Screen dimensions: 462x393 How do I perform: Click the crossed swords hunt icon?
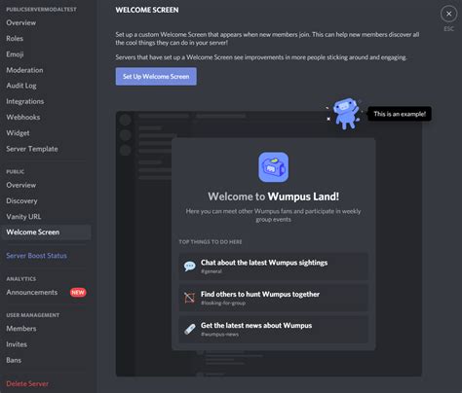coord(189,298)
